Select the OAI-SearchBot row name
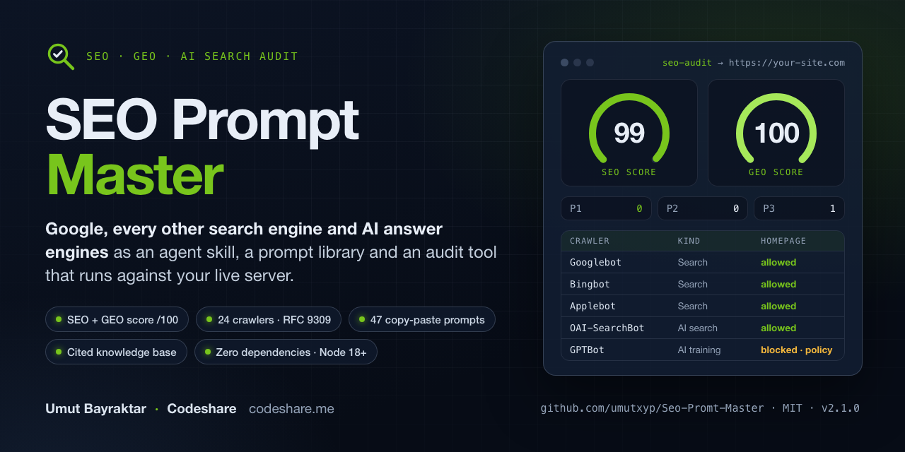The height and width of the screenshot is (452, 905). click(607, 328)
